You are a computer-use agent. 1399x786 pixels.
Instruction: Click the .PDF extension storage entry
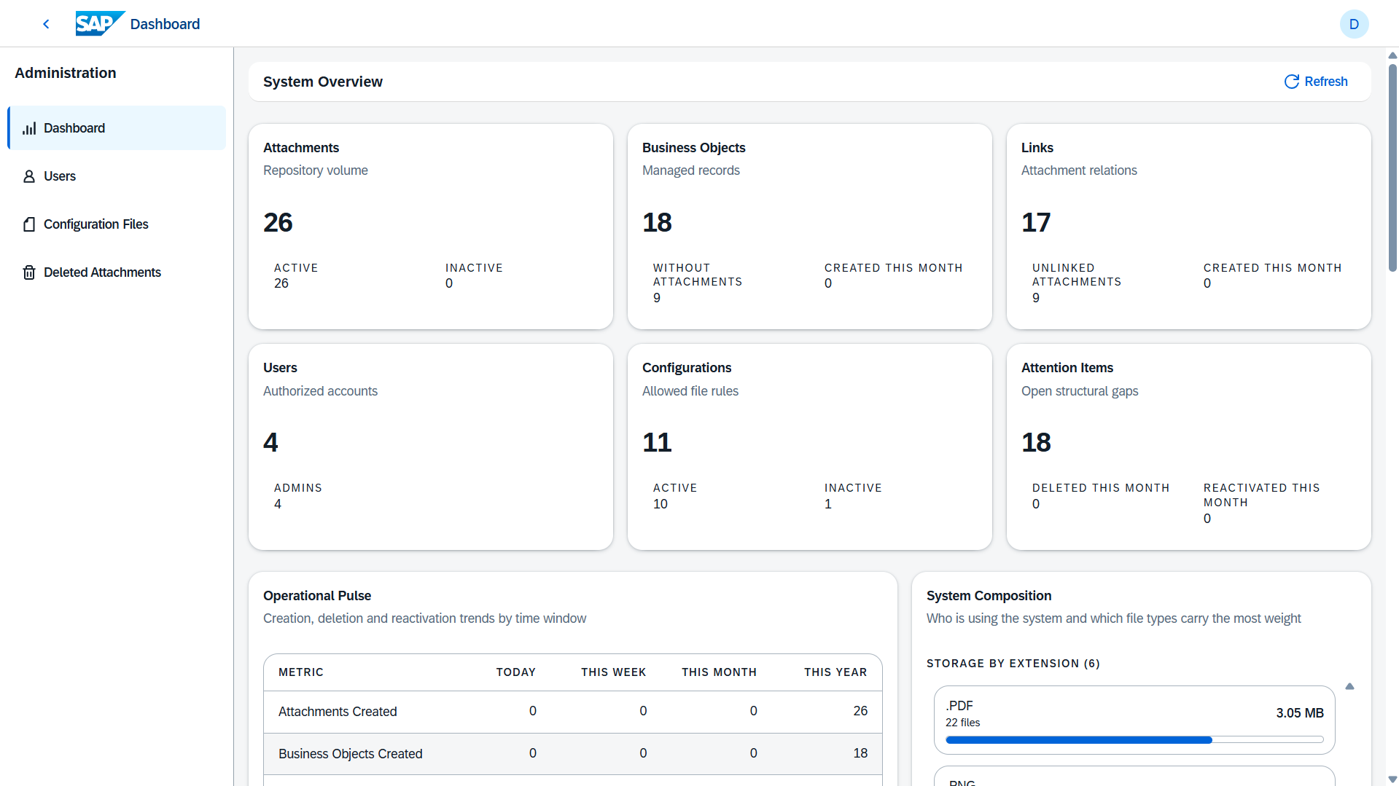pos(1134,720)
